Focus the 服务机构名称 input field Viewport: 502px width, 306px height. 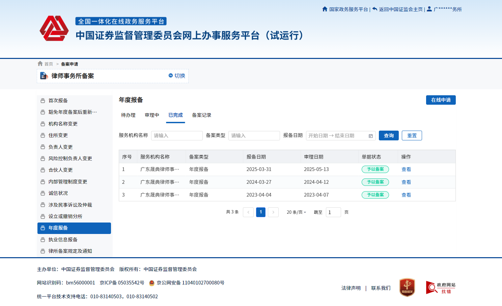(x=177, y=136)
